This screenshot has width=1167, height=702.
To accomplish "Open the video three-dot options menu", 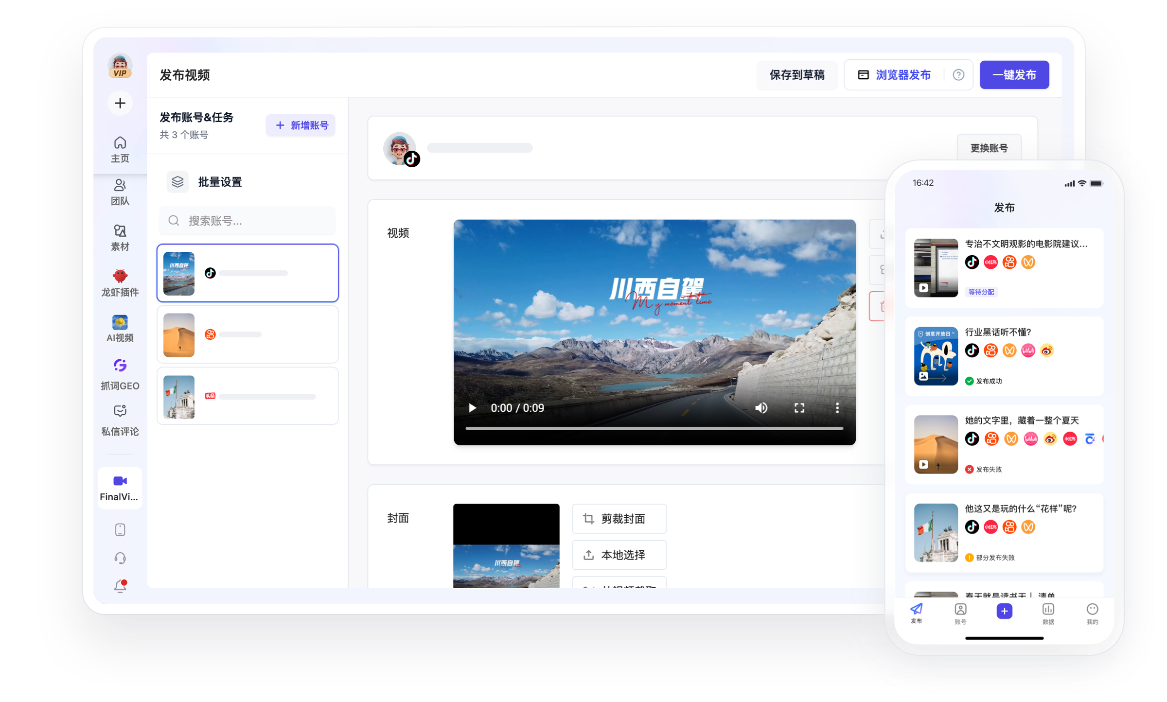I will pyautogui.click(x=837, y=408).
